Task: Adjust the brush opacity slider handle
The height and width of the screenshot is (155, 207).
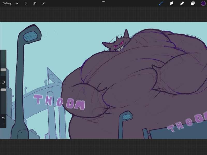Action: 3,90
